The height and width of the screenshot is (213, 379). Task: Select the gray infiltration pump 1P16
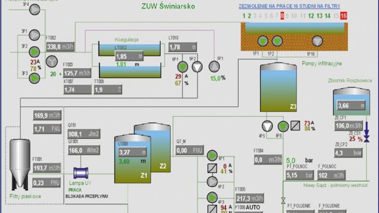pyautogui.click(x=317, y=41)
